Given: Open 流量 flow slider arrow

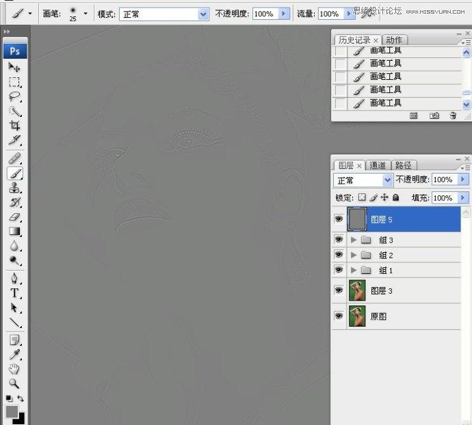Looking at the screenshot, I should point(349,14).
